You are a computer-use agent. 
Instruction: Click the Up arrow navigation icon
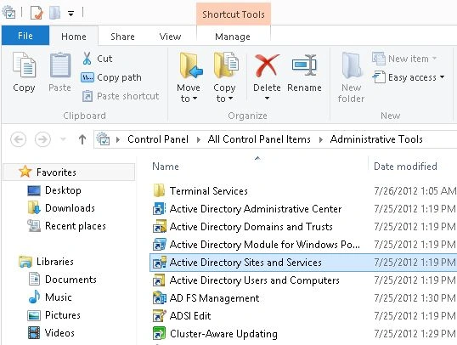coord(82,139)
